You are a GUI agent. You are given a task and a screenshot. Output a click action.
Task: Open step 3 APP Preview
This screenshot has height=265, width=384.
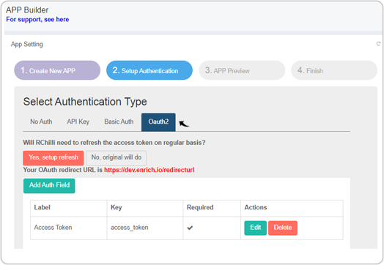pos(242,70)
